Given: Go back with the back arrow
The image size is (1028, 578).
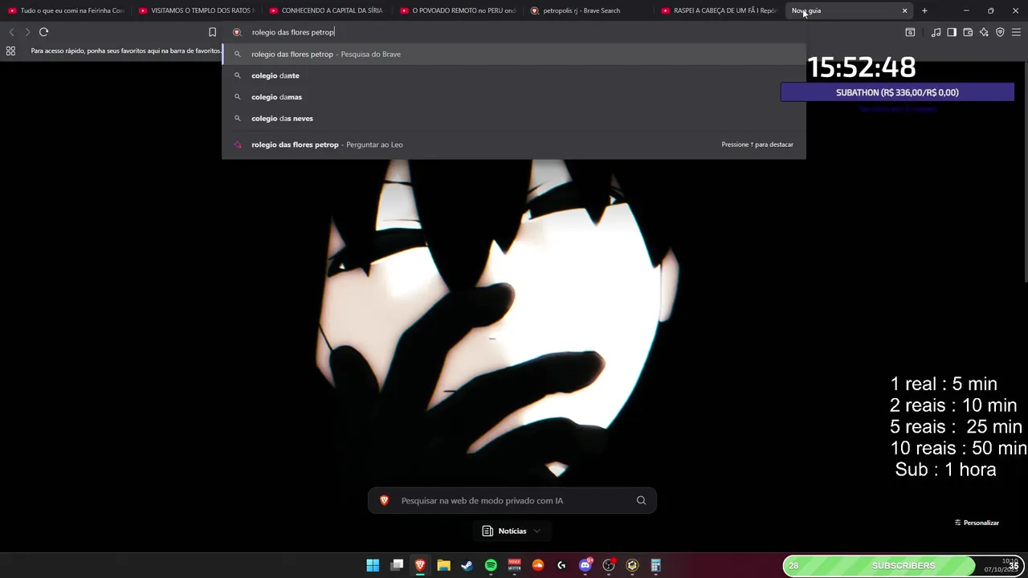Looking at the screenshot, I should click(x=11, y=32).
